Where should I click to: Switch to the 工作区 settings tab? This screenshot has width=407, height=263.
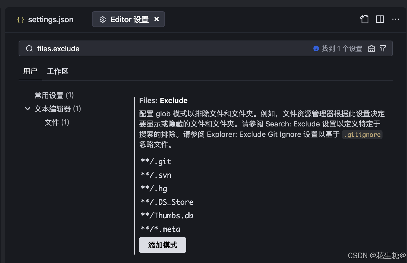pyautogui.click(x=58, y=71)
